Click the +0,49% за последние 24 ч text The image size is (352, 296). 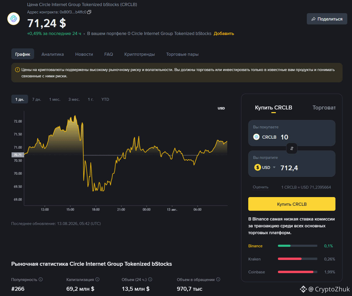coord(54,33)
